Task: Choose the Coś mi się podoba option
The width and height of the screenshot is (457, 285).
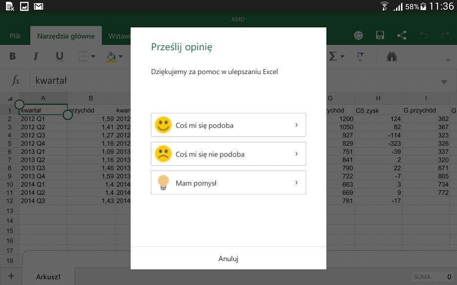Action: pyautogui.click(x=228, y=125)
